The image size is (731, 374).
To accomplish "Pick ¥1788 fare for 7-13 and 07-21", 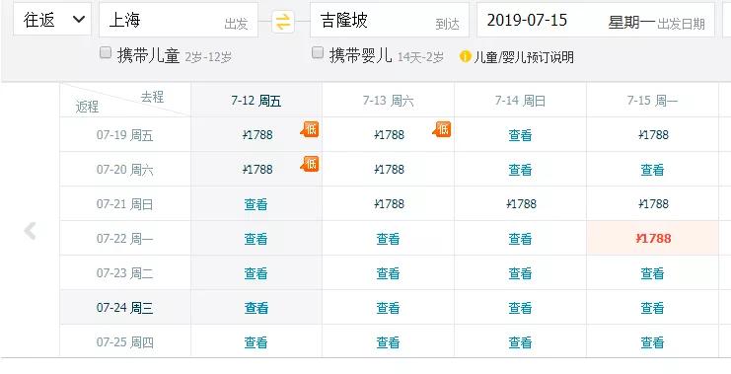I will coord(390,204).
